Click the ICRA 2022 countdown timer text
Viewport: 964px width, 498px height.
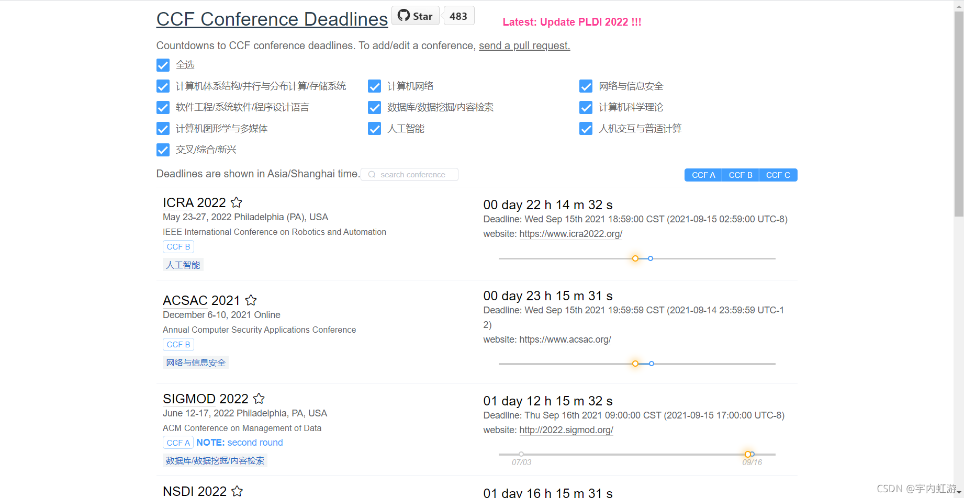(x=548, y=205)
